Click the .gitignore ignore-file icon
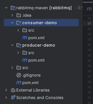The width and height of the screenshot is (93, 104). pos(19,75)
